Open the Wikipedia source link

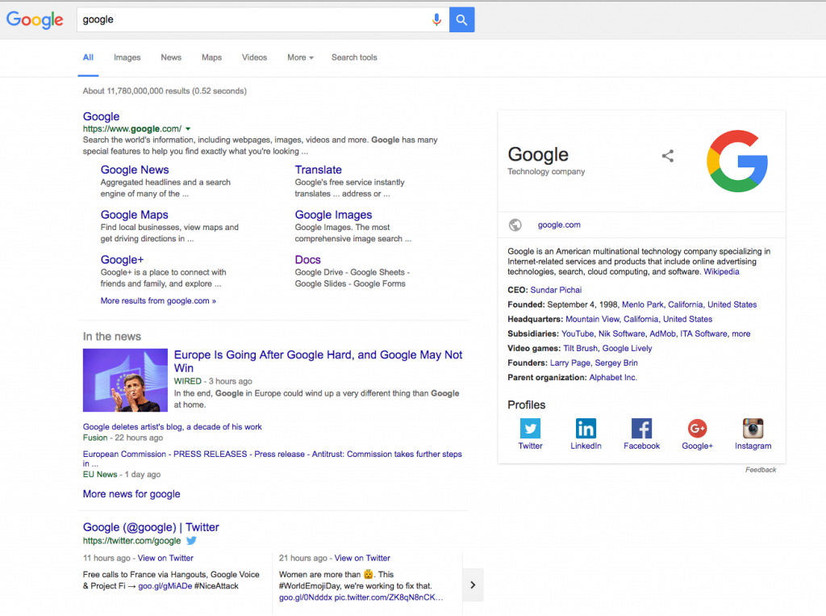tap(721, 271)
